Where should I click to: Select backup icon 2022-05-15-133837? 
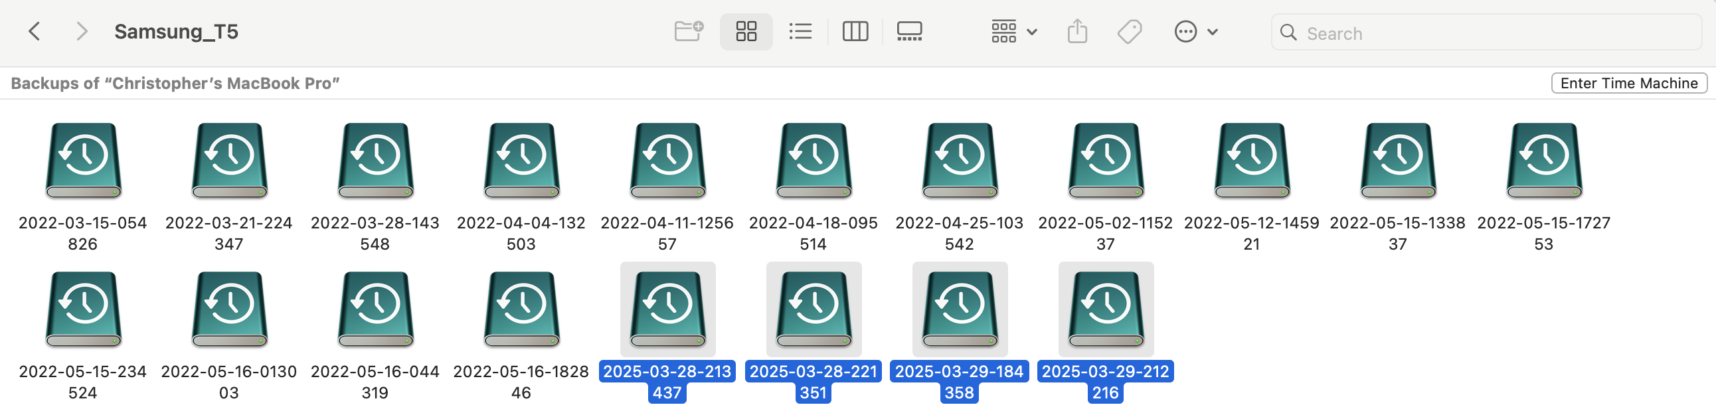coord(1399,161)
